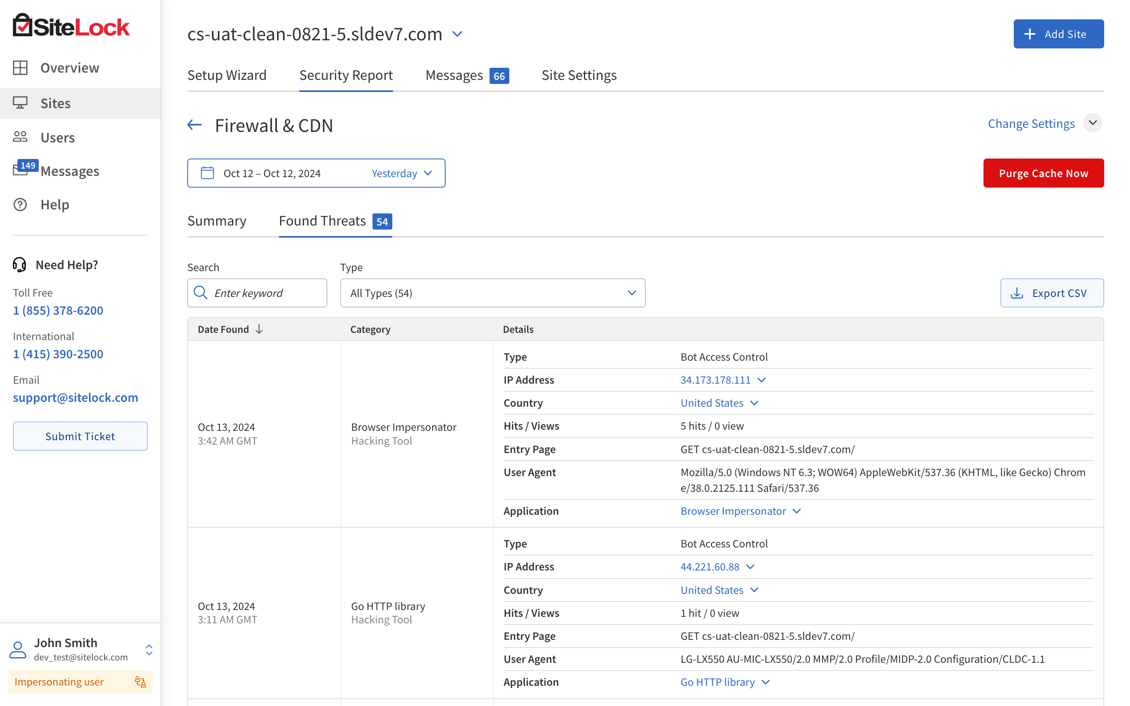Switch to the Summary tab
The width and height of the screenshot is (1130, 706).
(x=217, y=221)
